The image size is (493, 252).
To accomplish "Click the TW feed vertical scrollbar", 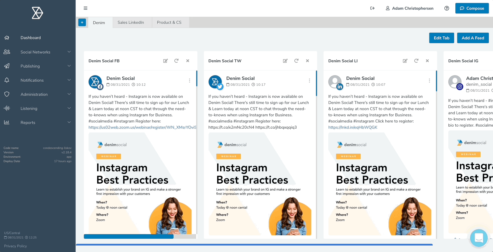I will (x=317, y=83).
